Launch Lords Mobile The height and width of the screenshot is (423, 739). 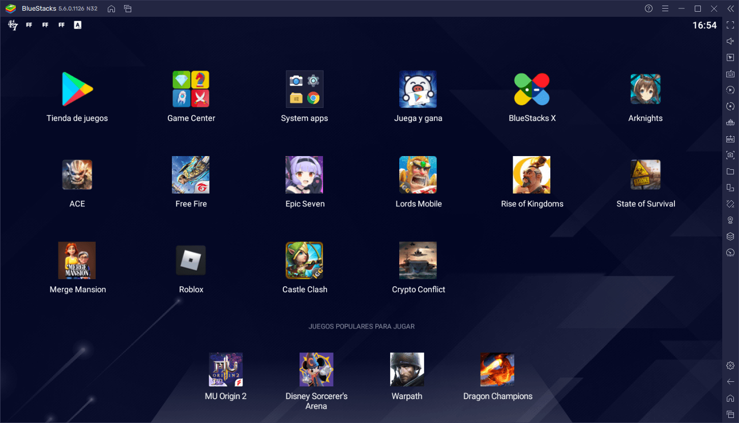[418, 175]
